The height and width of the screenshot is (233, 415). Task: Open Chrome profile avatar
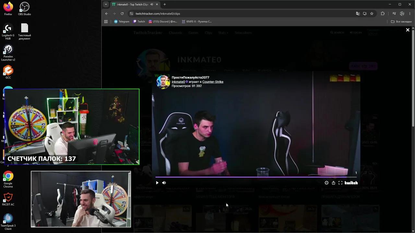(402, 14)
